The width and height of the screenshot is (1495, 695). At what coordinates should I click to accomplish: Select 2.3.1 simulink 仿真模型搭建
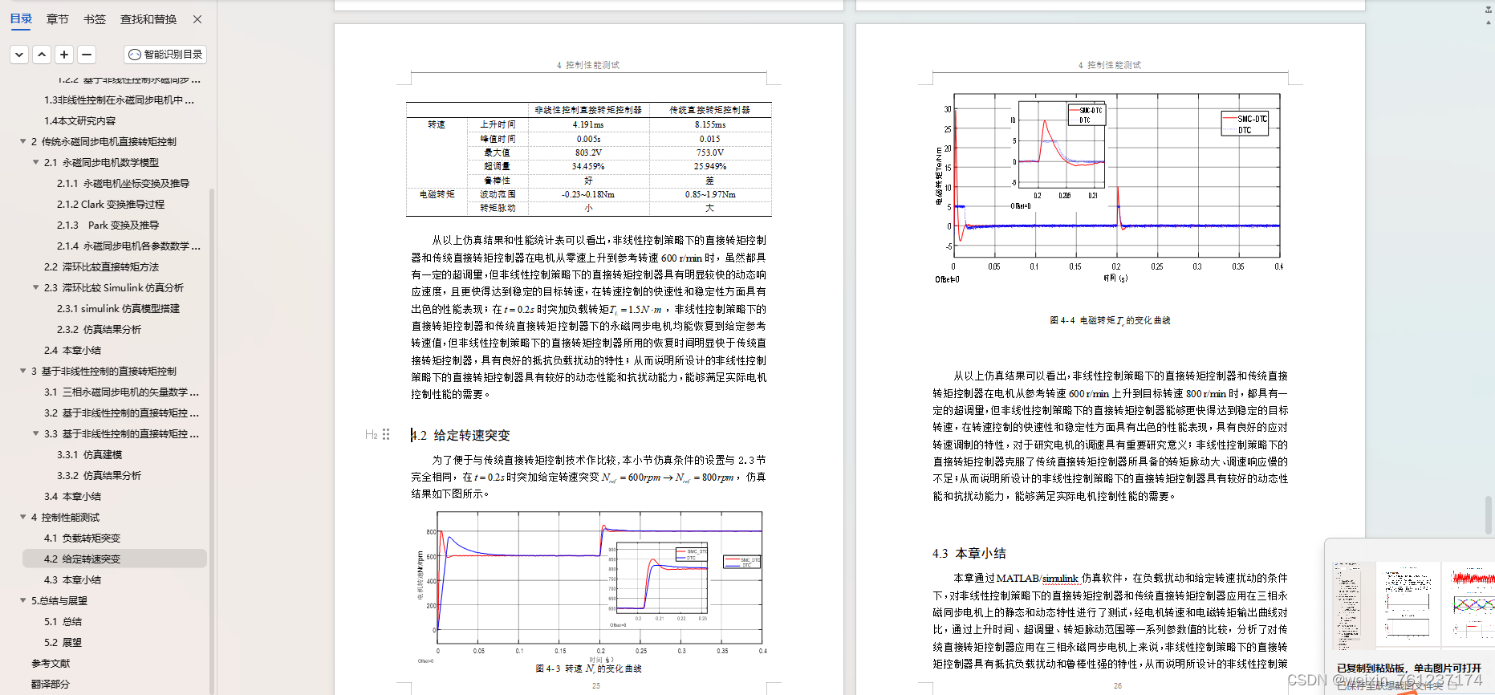pyautogui.click(x=118, y=308)
